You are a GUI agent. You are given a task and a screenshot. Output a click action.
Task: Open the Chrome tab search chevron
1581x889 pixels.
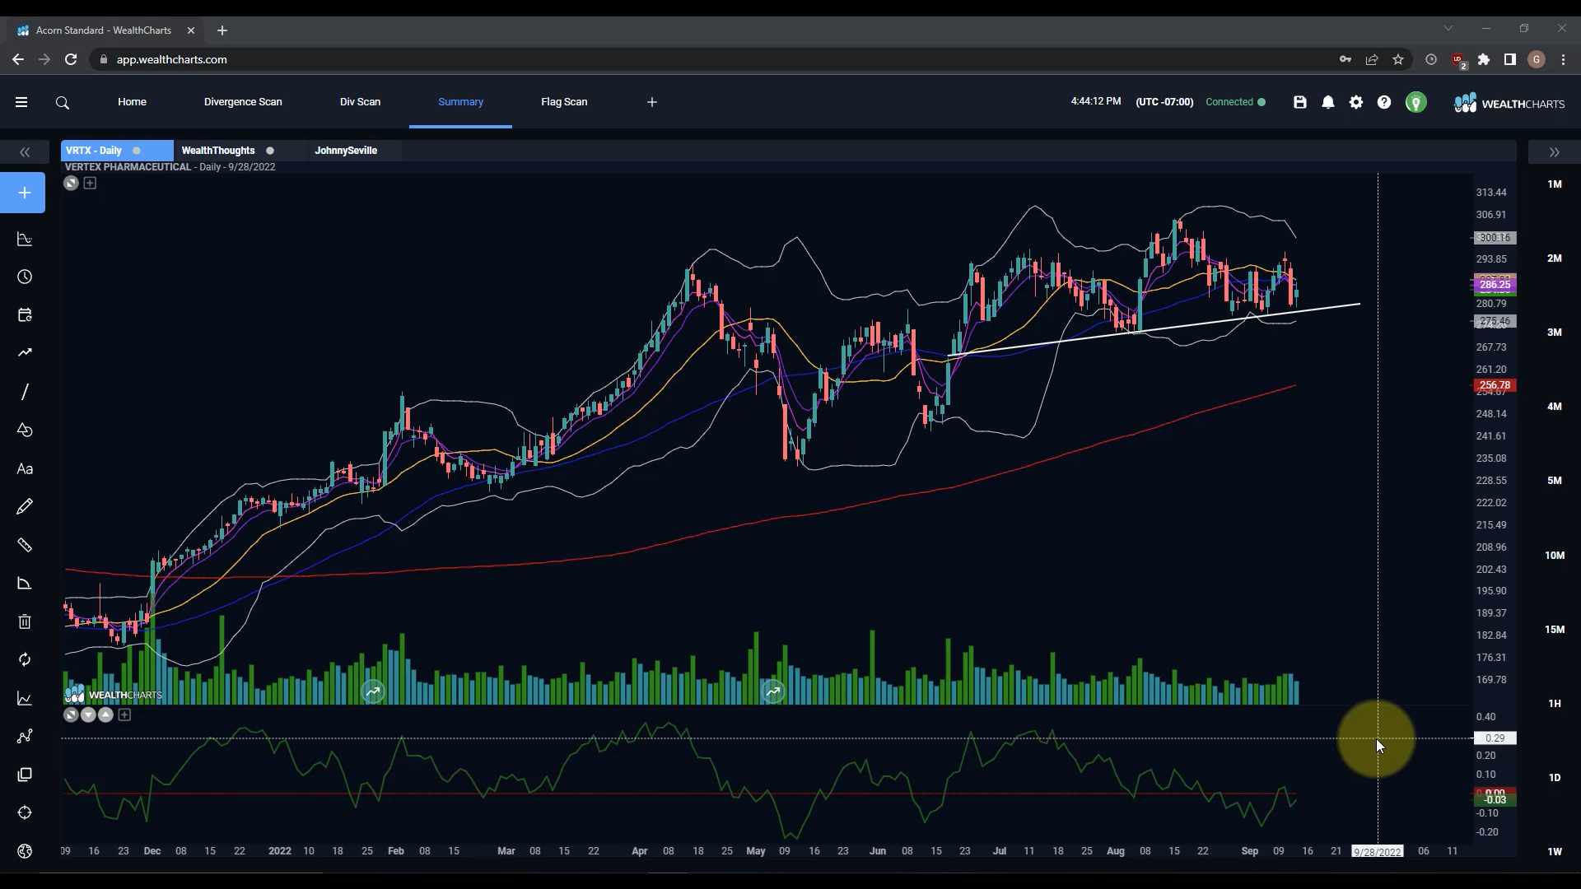point(1448,29)
